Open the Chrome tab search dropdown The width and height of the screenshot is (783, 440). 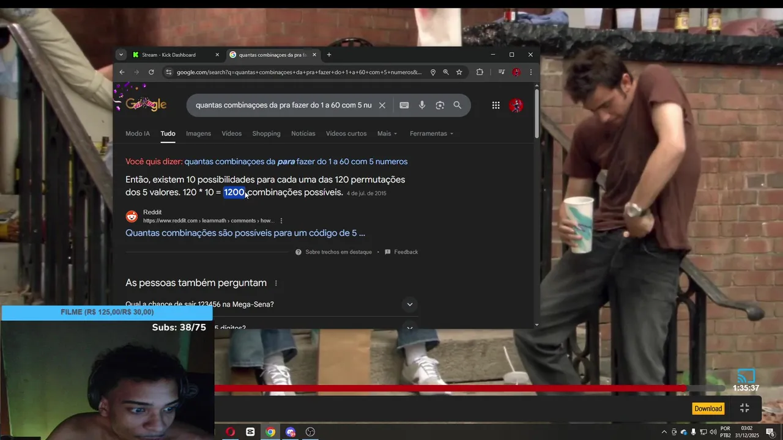[x=121, y=54]
